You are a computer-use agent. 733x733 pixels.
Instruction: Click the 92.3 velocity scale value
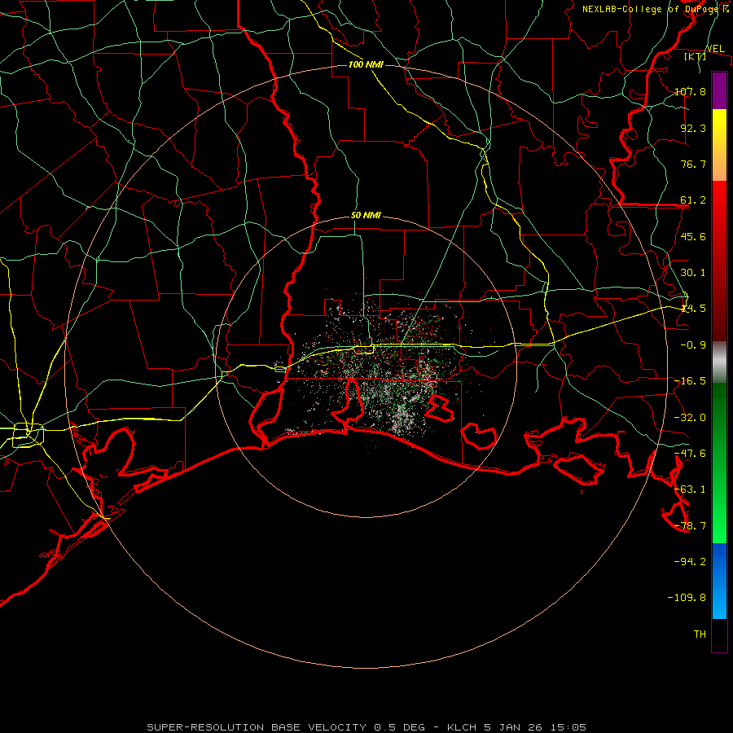693,128
